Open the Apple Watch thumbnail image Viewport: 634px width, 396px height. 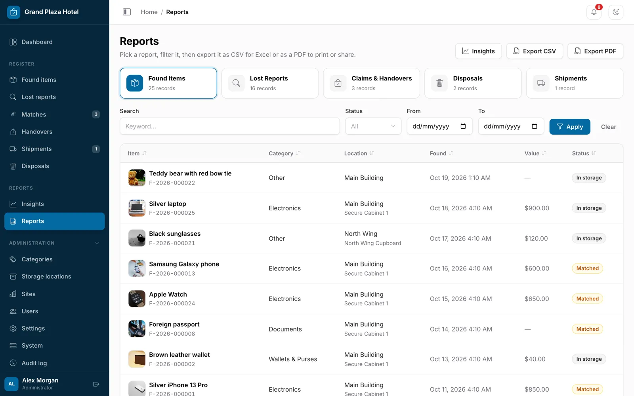(137, 299)
